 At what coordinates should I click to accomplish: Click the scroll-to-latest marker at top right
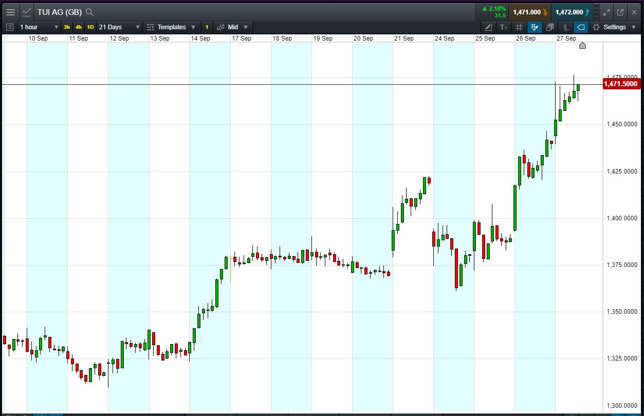tap(582, 45)
